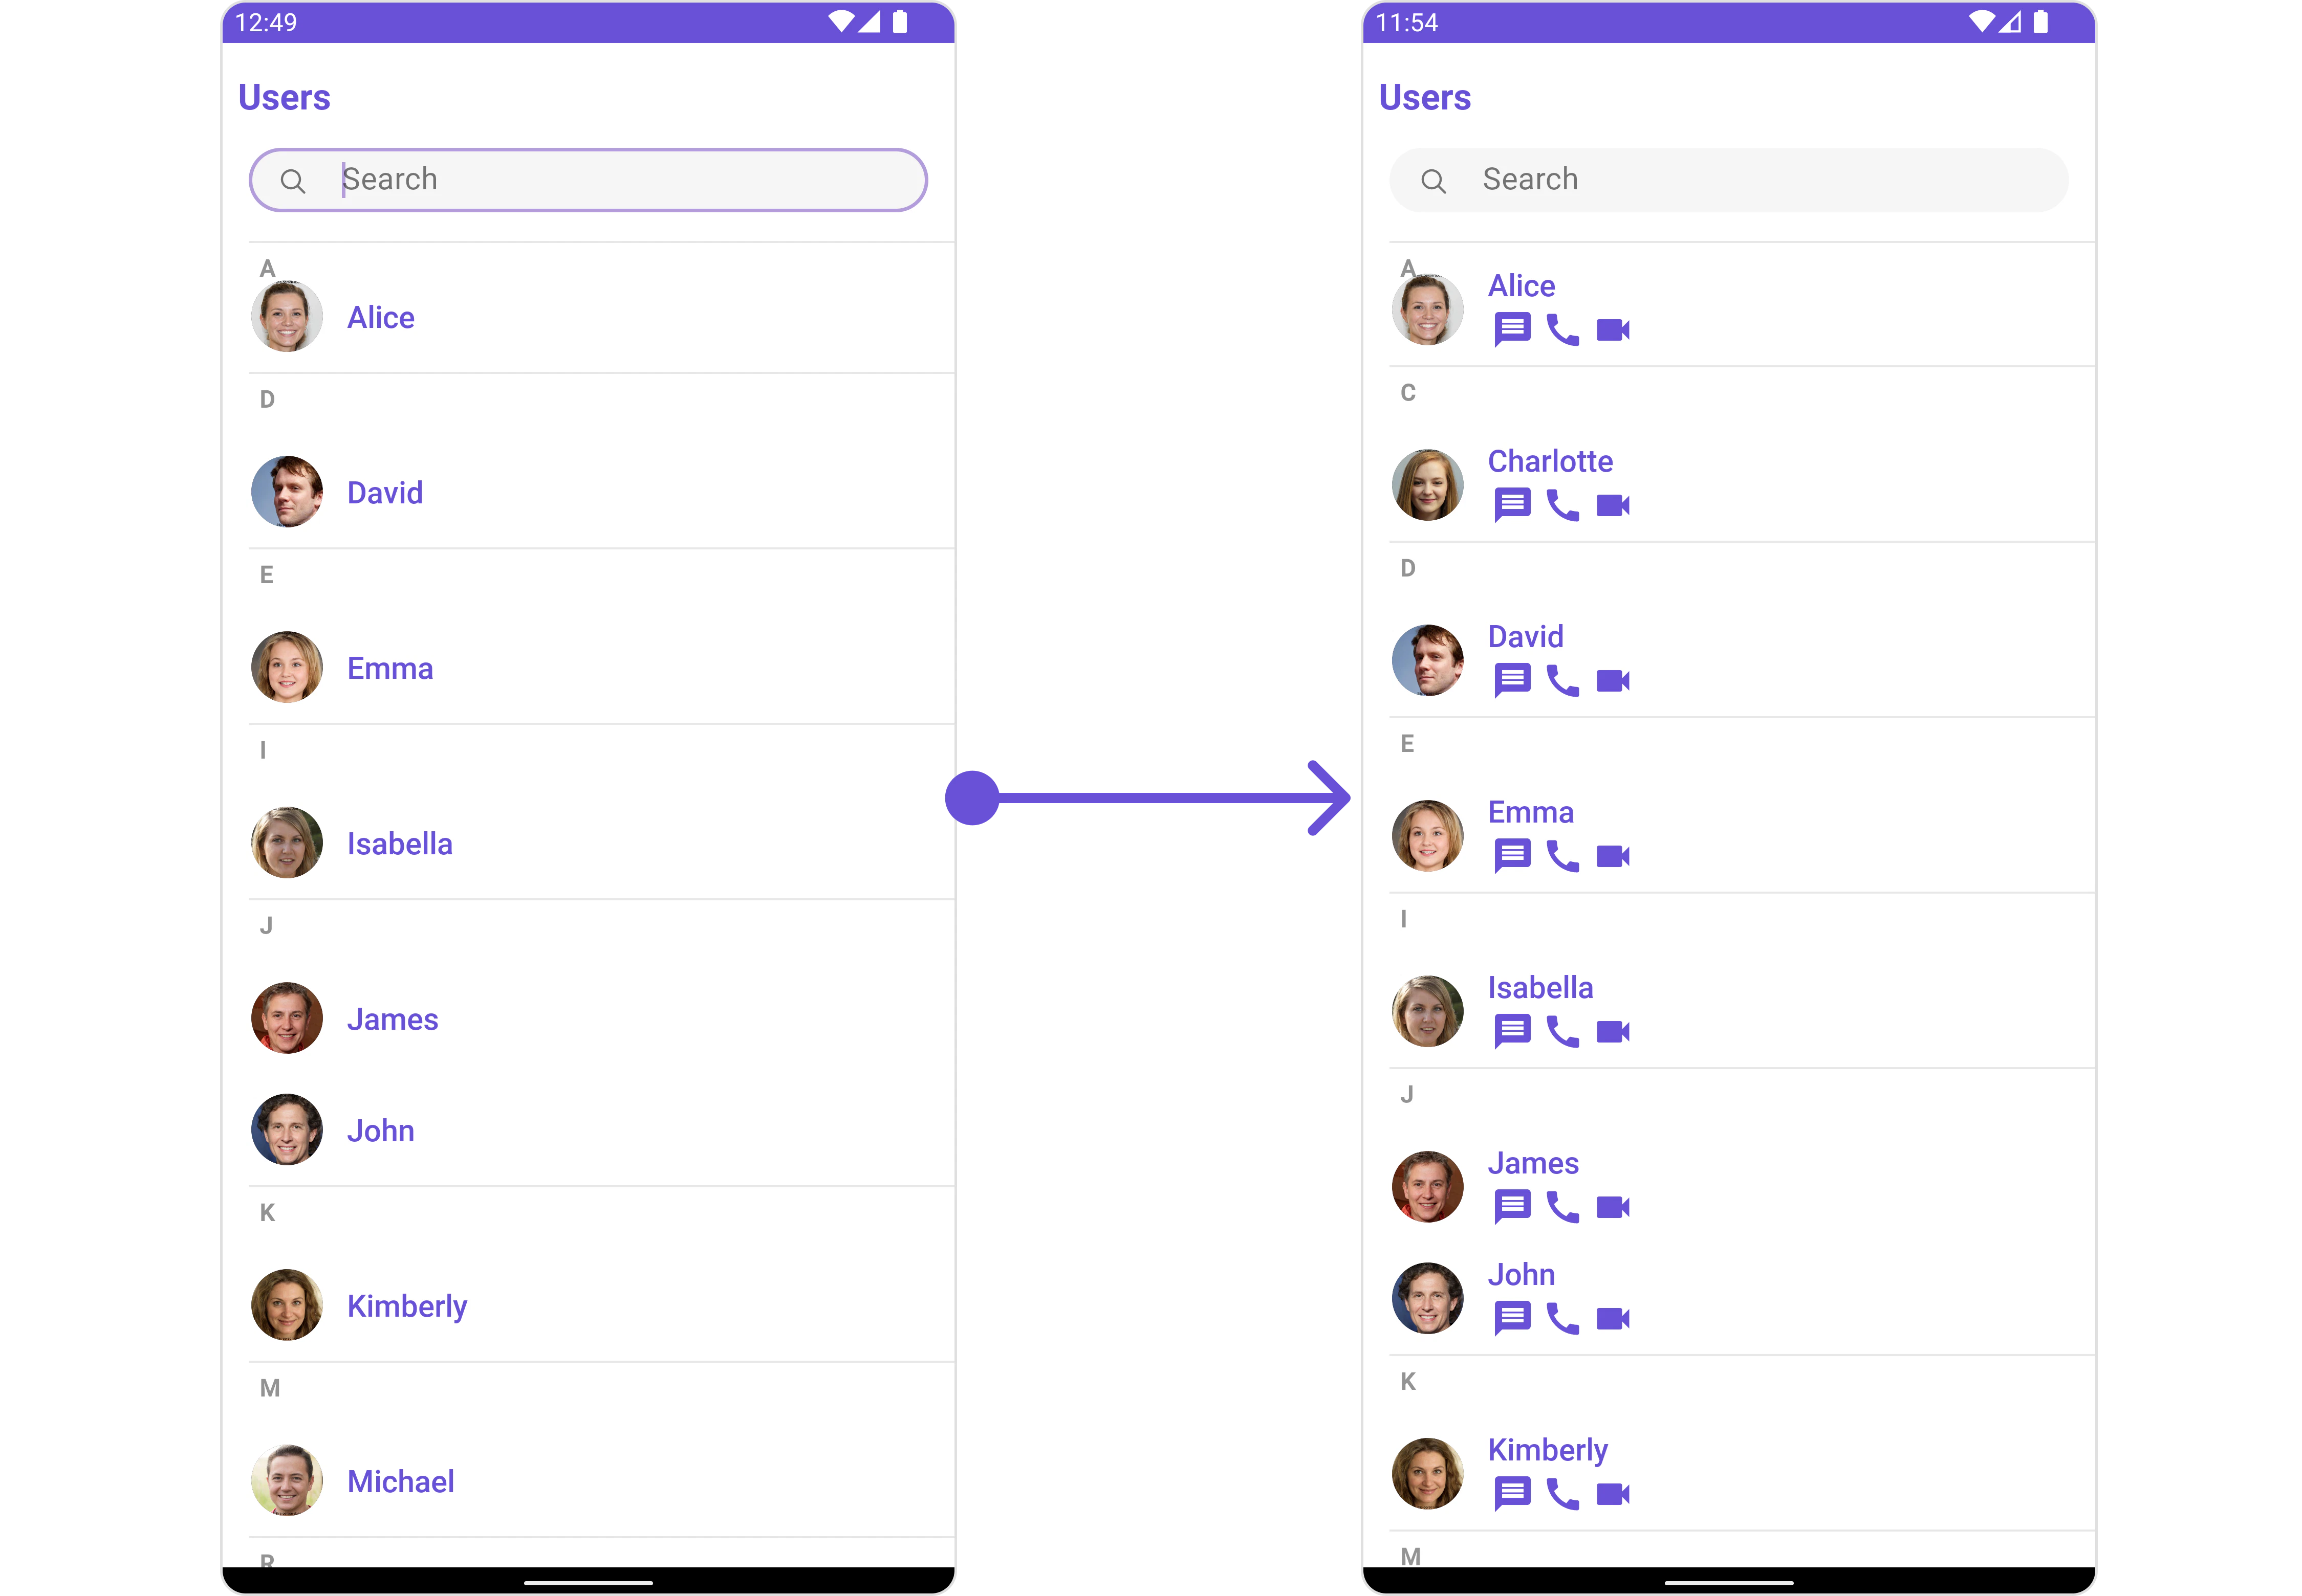Click James's video call icon
The image size is (2302, 1596).
tap(1612, 1207)
